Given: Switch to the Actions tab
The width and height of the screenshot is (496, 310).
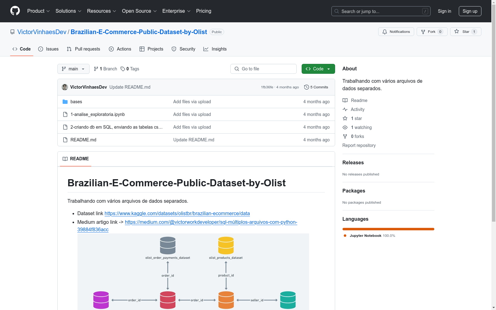Looking at the screenshot, I should tap(120, 49).
